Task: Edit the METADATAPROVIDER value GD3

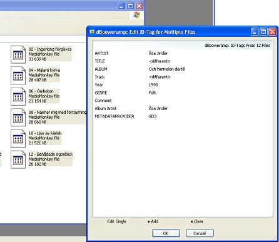Action: pyautogui.click(x=153, y=116)
